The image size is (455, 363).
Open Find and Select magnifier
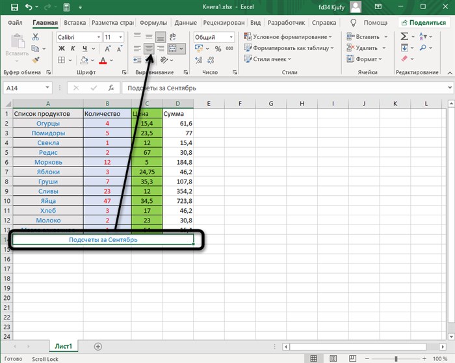coord(423,47)
